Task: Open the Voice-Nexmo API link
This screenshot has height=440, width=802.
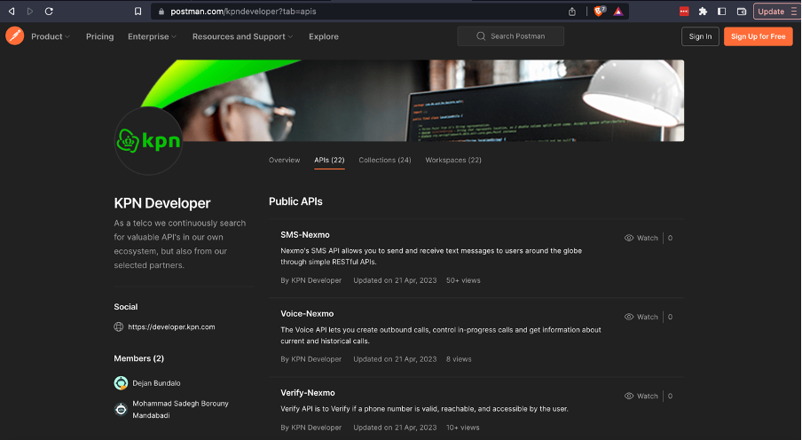Action: point(307,314)
